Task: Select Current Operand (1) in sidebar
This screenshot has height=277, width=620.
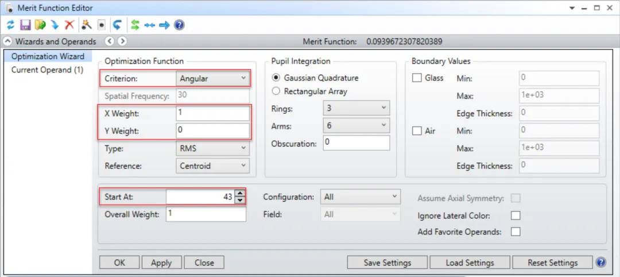Action: pos(47,70)
